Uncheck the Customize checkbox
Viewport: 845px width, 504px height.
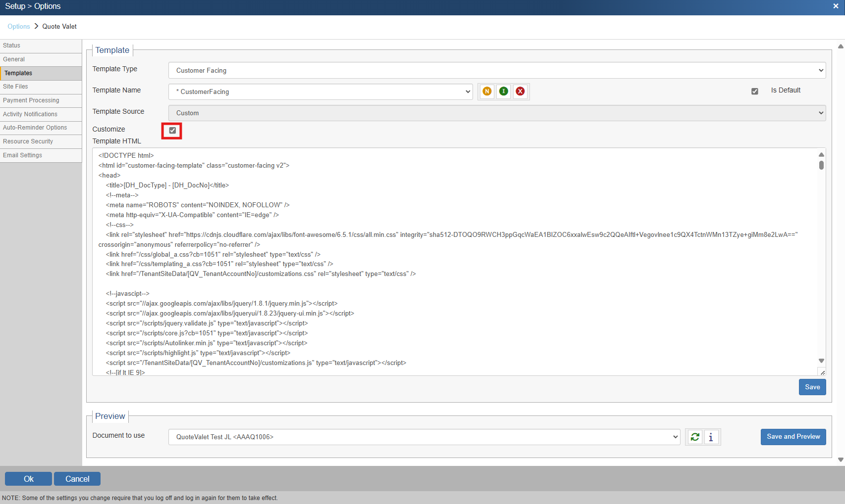[x=172, y=131]
